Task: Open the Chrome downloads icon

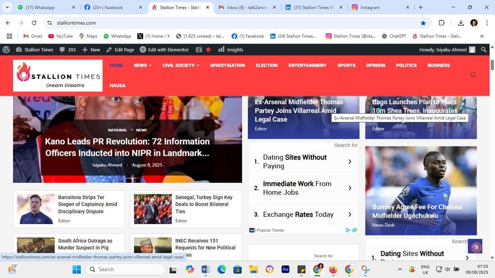Action: 461,23
